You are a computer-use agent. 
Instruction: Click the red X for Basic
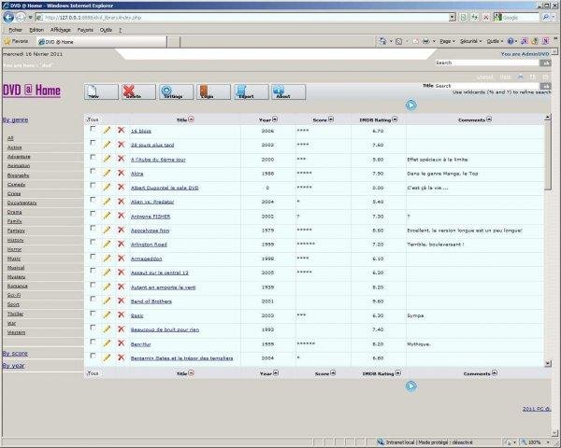[122, 315]
